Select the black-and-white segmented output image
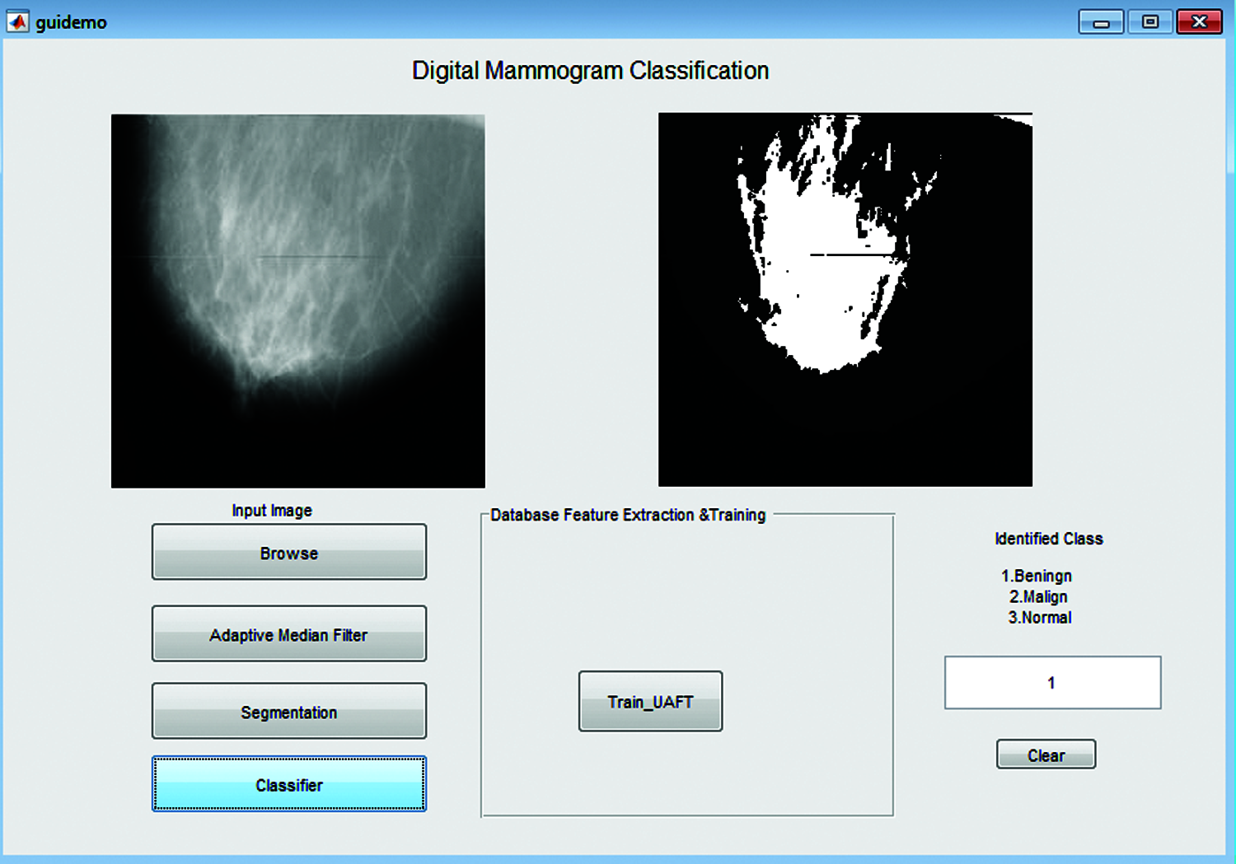The height and width of the screenshot is (864, 1236). pyautogui.click(x=845, y=300)
